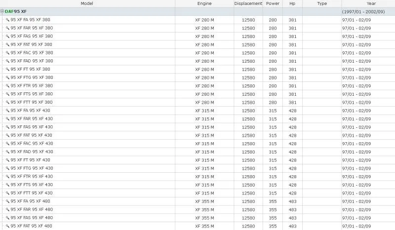Click magnifier icon for 95 XF FAS 95 XF 430
Image resolution: width=395 pixels, height=230 pixels.
click(7, 127)
